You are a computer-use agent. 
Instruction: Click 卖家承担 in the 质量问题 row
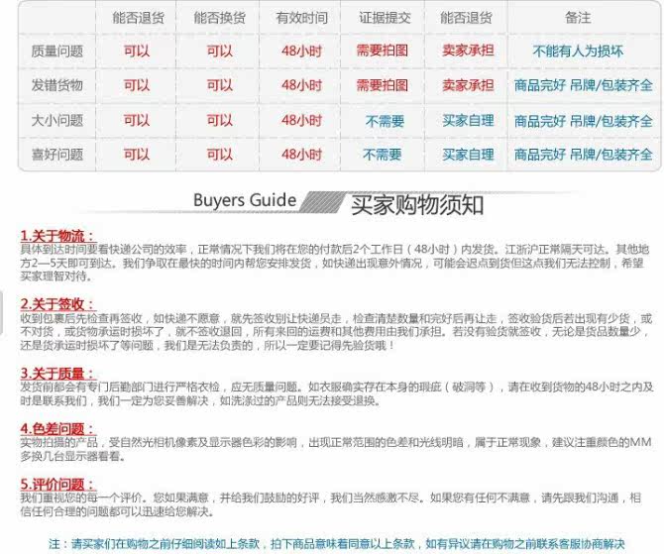tap(468, 51)
